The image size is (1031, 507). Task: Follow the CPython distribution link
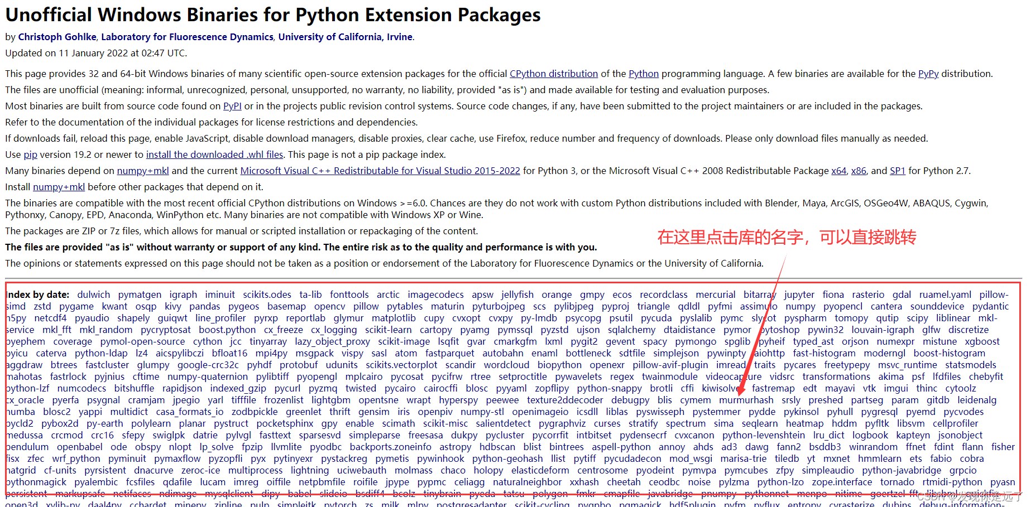[554, 74]
